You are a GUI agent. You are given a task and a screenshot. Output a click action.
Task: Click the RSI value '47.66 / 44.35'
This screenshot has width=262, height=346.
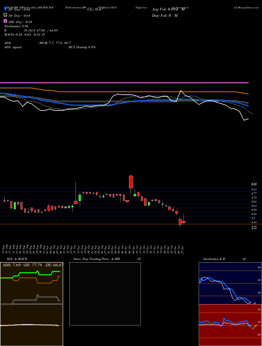click(48, 30)
